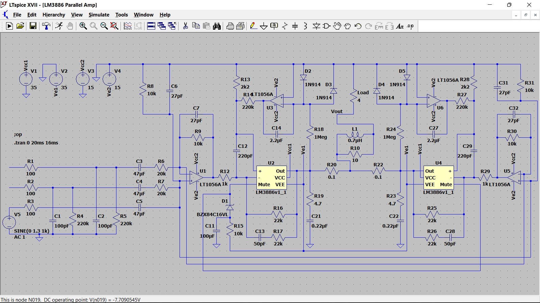The height and width of the screenshot is (303, 540).
Task: Select the SPICE directive .op tool
Action: click(x=410, y=26)
